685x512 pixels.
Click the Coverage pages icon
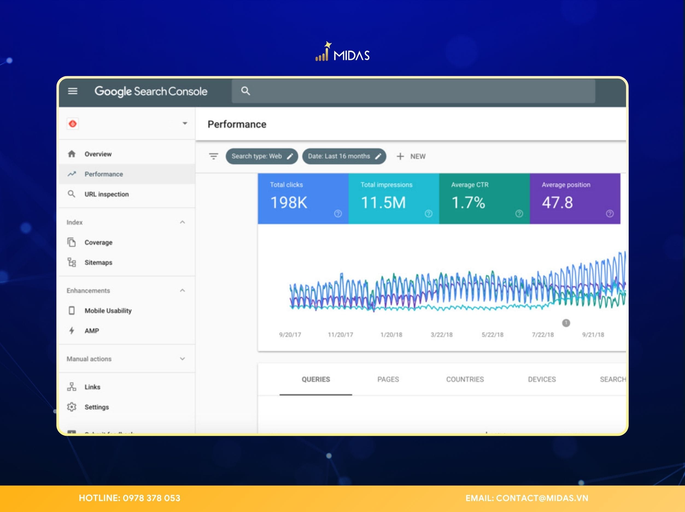pyautogui.click(x=72, y=242)
